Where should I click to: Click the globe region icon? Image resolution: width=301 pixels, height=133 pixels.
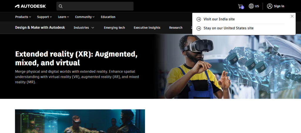251,6
